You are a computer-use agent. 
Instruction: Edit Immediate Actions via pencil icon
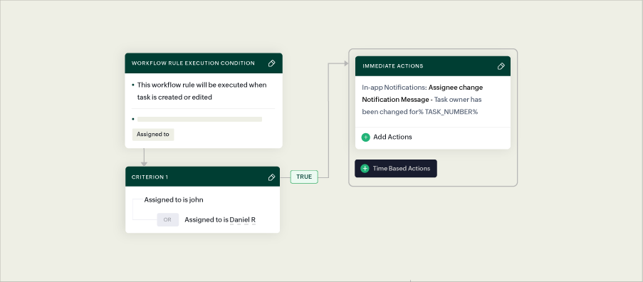(501, 66)
